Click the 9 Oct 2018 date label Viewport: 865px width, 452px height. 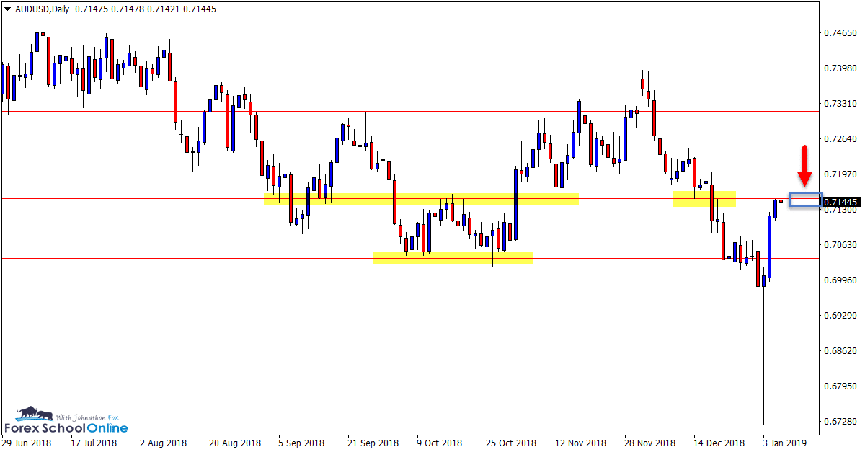pyautogui.click(x=439, y=443)
